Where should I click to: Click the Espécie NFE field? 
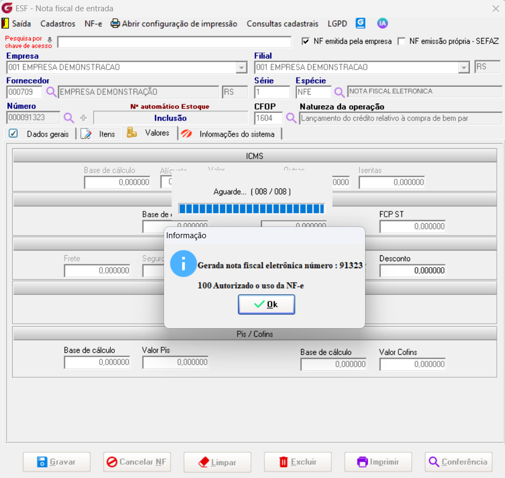(314, 92)
